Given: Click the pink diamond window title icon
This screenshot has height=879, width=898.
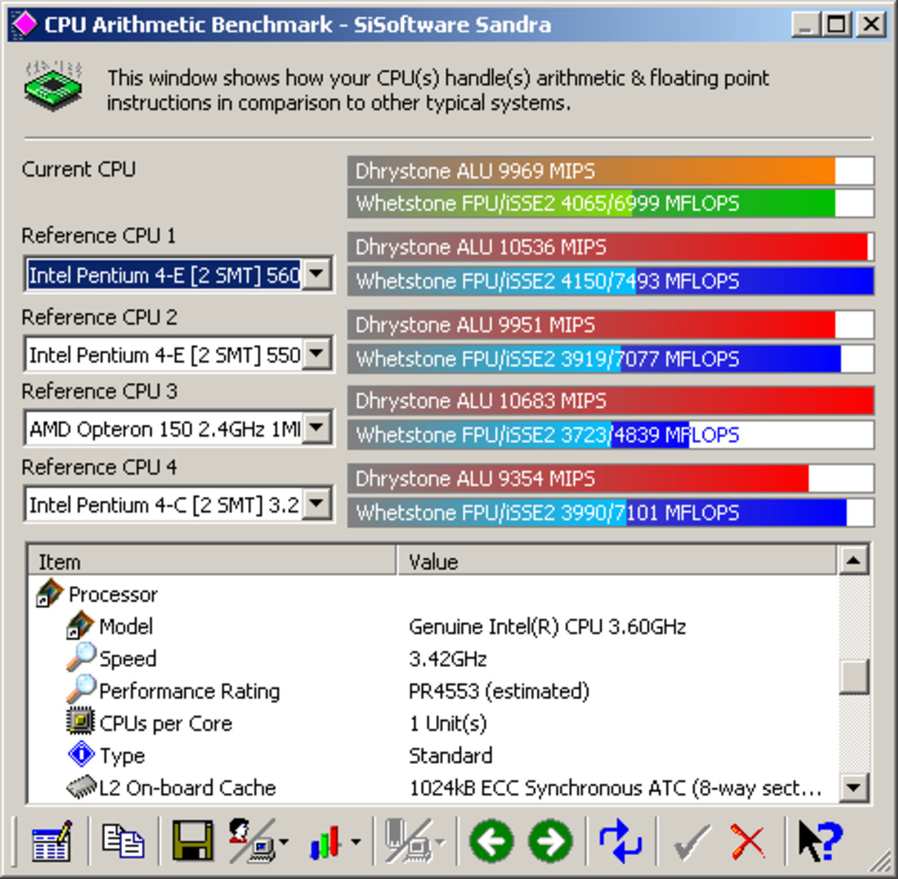Looking at the screenshot, I should [25, 24].
